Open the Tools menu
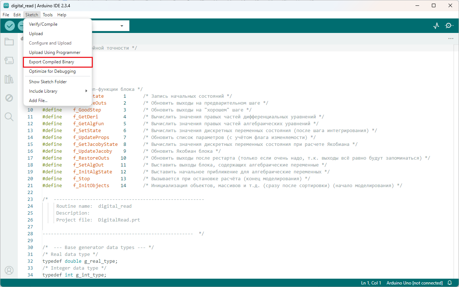Screen dimensions: 459x287 (47, 15)
